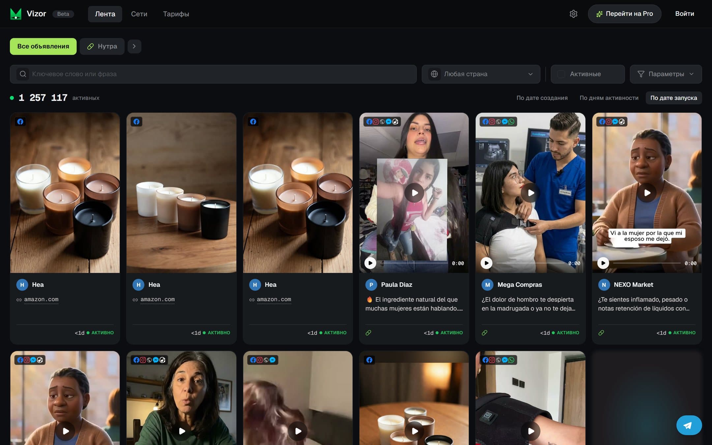
Task: Open the four-candle round-table image thumbnail
Action: coord(181,193)
